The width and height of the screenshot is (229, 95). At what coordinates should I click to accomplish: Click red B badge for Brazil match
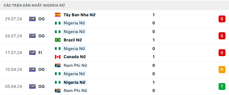click(x=222, y=36)
